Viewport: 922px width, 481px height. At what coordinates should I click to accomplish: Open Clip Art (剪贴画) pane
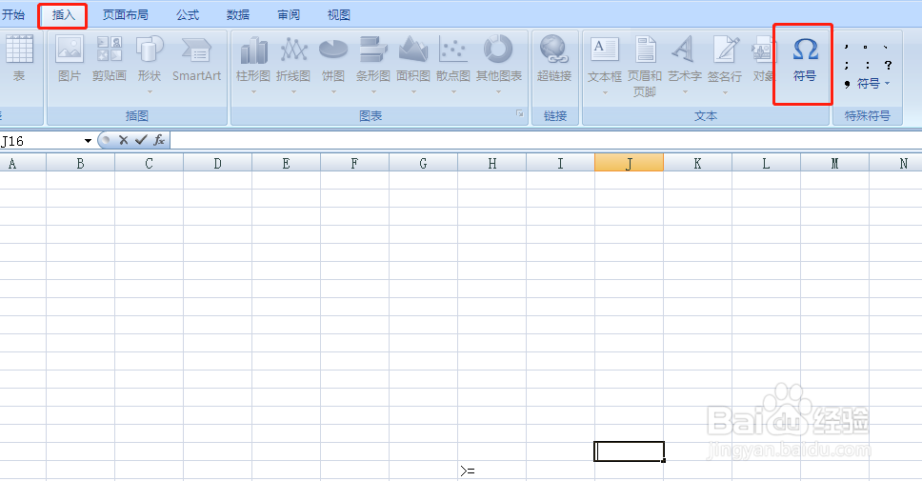coord(110,59)
